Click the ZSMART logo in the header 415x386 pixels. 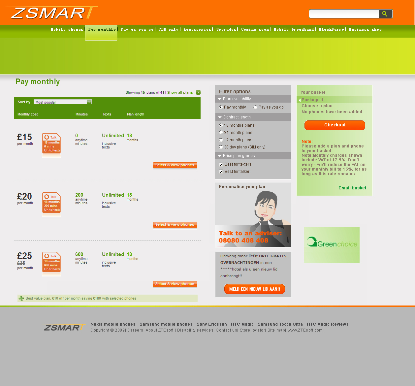coord(53,13)
